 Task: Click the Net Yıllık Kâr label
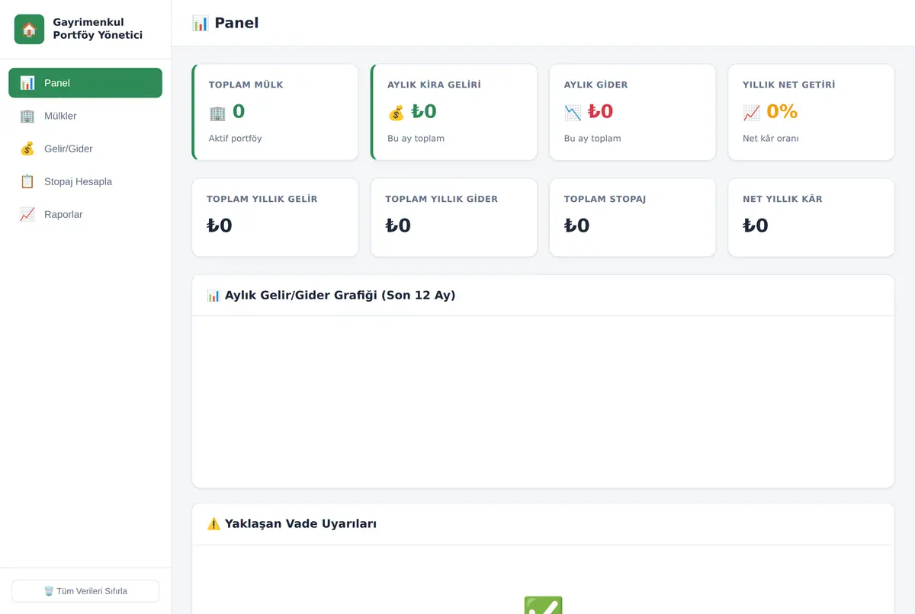point(782,199)
